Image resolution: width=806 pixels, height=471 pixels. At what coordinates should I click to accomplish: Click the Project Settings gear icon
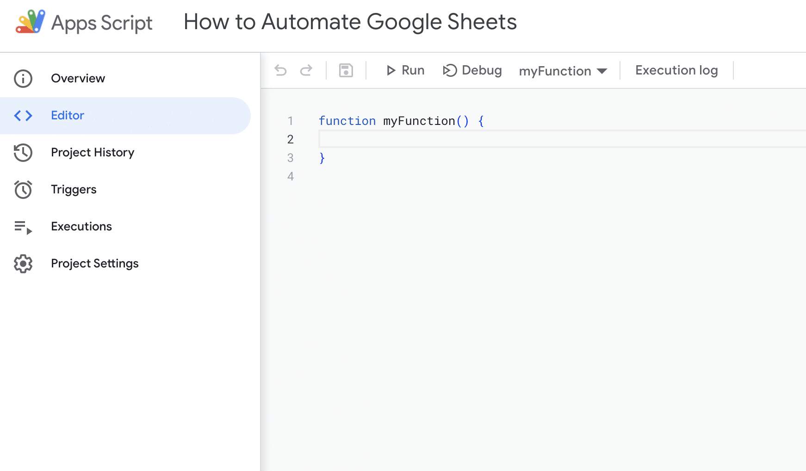click(x=23, y=264)
